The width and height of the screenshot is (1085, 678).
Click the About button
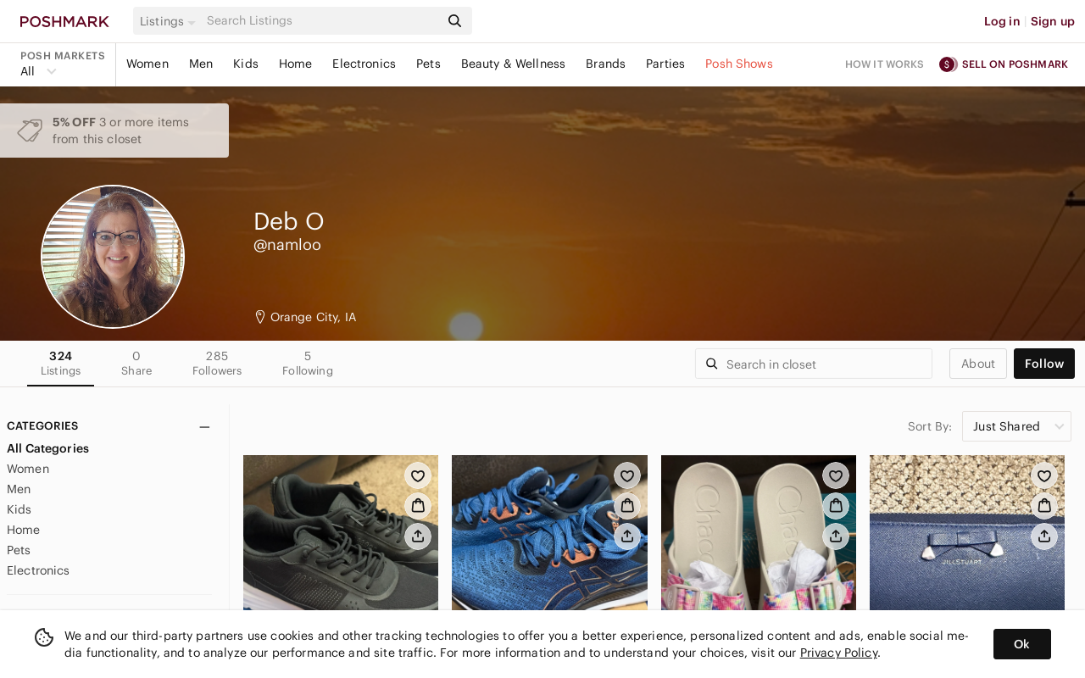coord(978,364)
